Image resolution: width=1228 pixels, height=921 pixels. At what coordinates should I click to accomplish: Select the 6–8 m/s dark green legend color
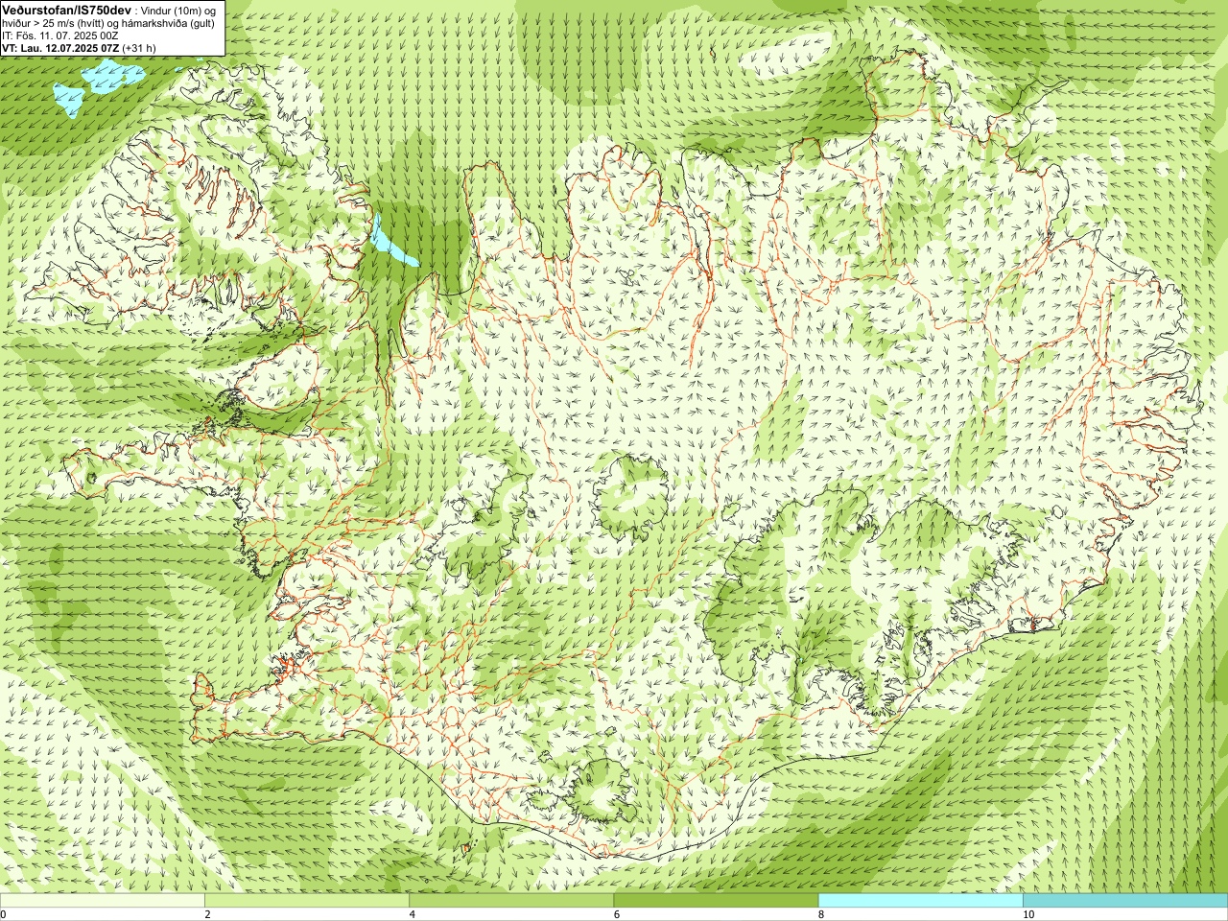click(x=716, y=901)
